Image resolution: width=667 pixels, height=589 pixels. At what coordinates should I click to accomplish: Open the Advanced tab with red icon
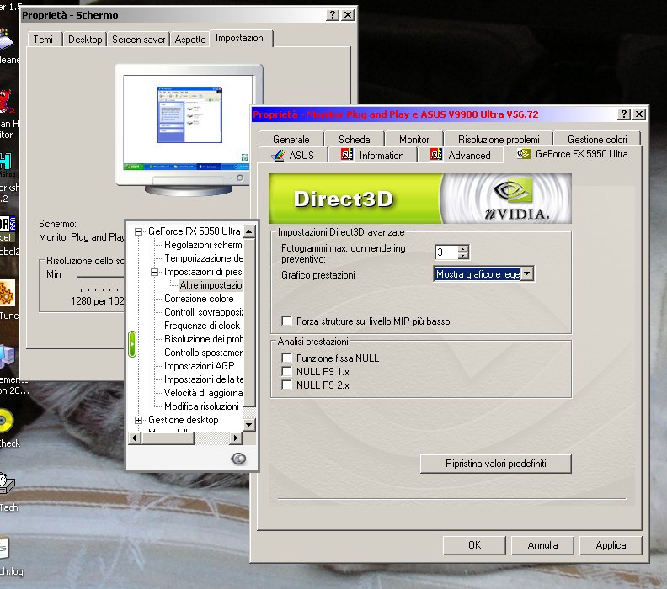[x=461, y=155]
